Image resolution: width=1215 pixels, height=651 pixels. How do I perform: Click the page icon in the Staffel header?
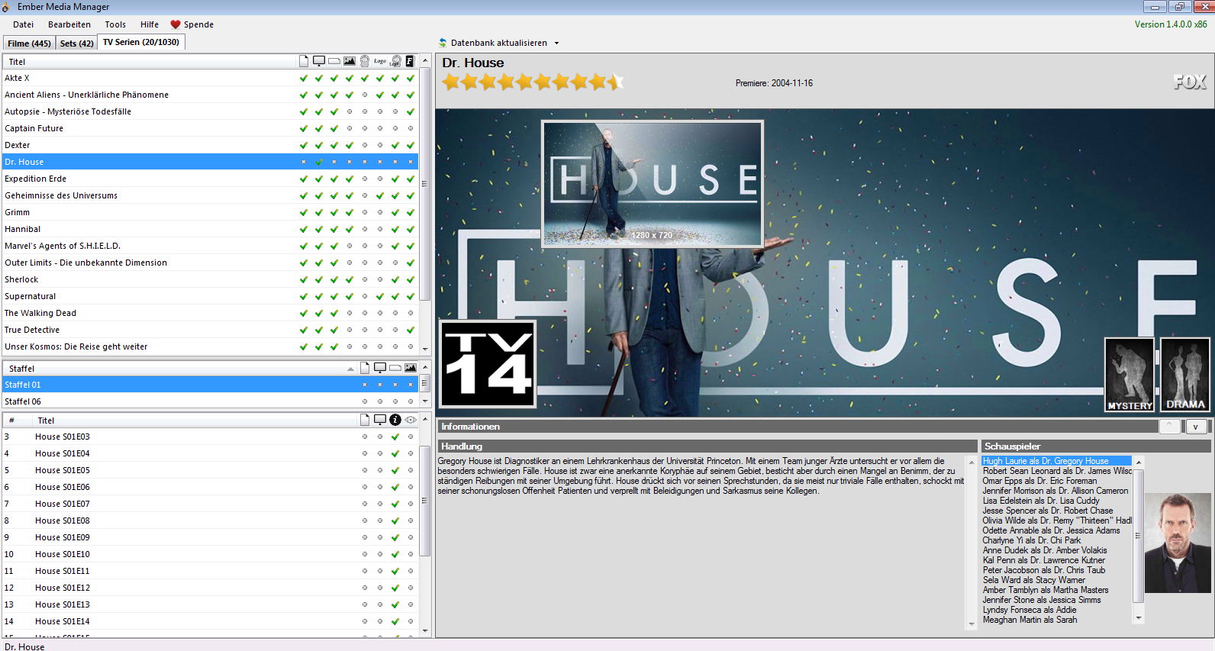[365, 368]
